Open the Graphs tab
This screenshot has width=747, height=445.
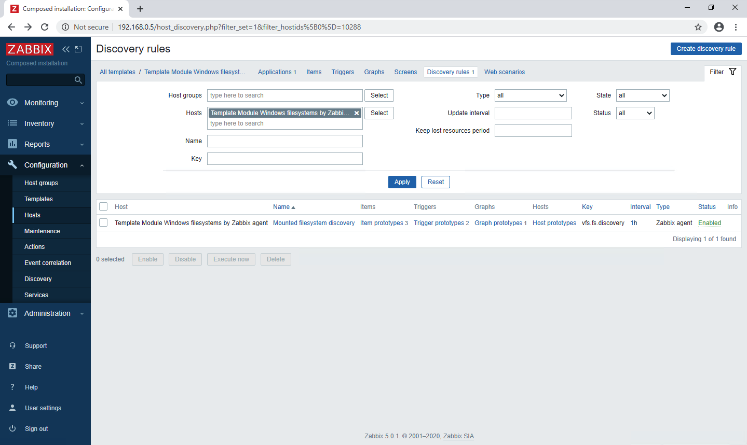click(374, 72)
